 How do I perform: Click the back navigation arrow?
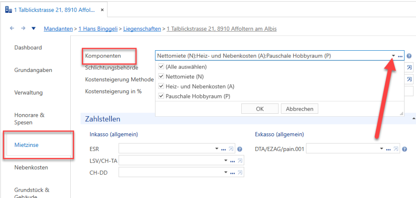(x=12, y=29)
